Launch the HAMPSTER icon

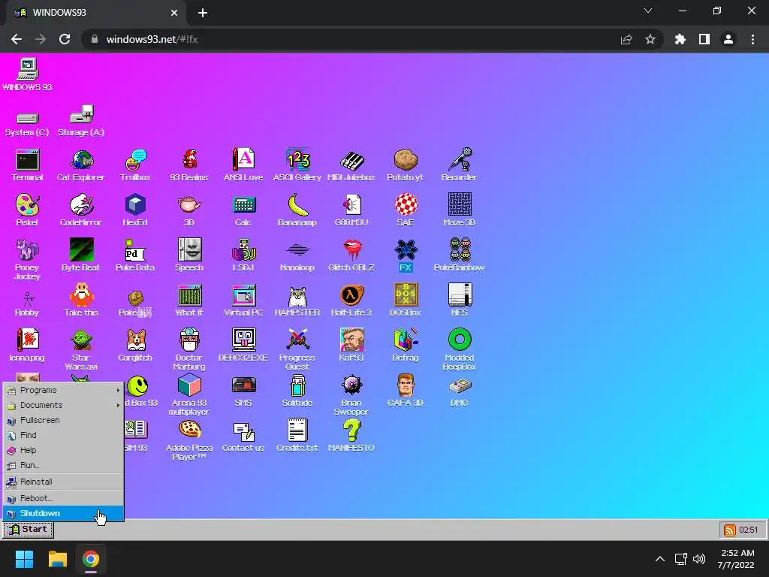(x=297, y=301)
